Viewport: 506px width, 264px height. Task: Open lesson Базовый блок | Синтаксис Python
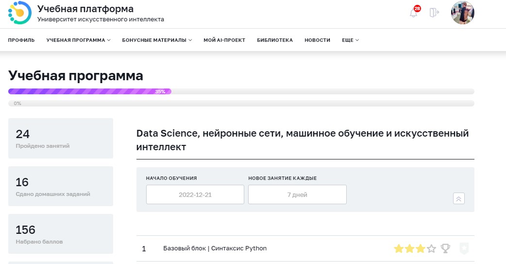(215, 248)
